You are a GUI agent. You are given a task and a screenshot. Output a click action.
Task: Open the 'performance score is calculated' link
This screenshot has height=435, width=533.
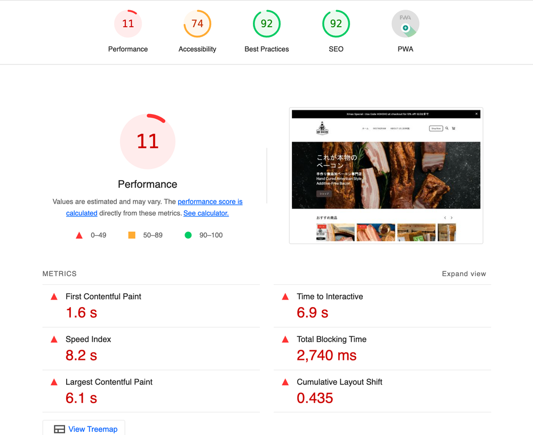point(210,202)
